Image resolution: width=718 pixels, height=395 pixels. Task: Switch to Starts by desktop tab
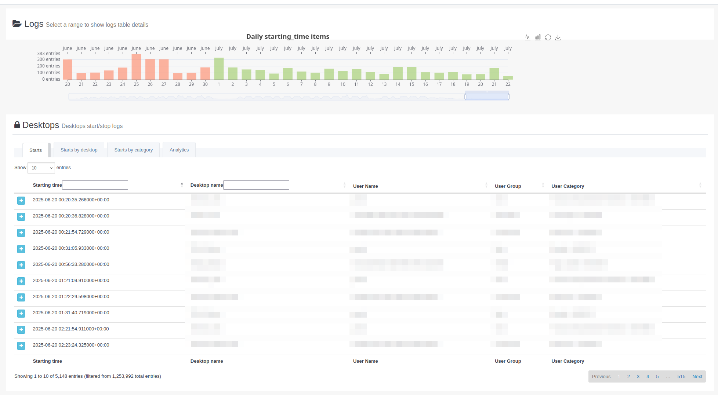click(79, 150)
